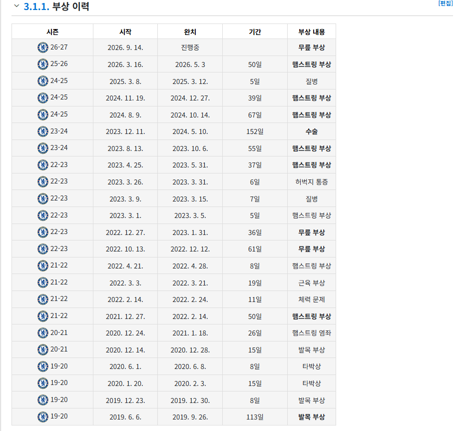Open the 3.1.1. section number link
Image resolution: width=464 pixels, height=431 pixels.
click(36, 6)
